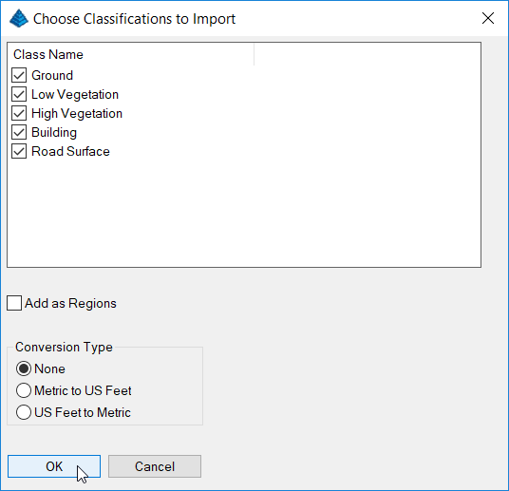
Task: Choose US Feet to Metric conversion
Action: [x=24, y=412]
